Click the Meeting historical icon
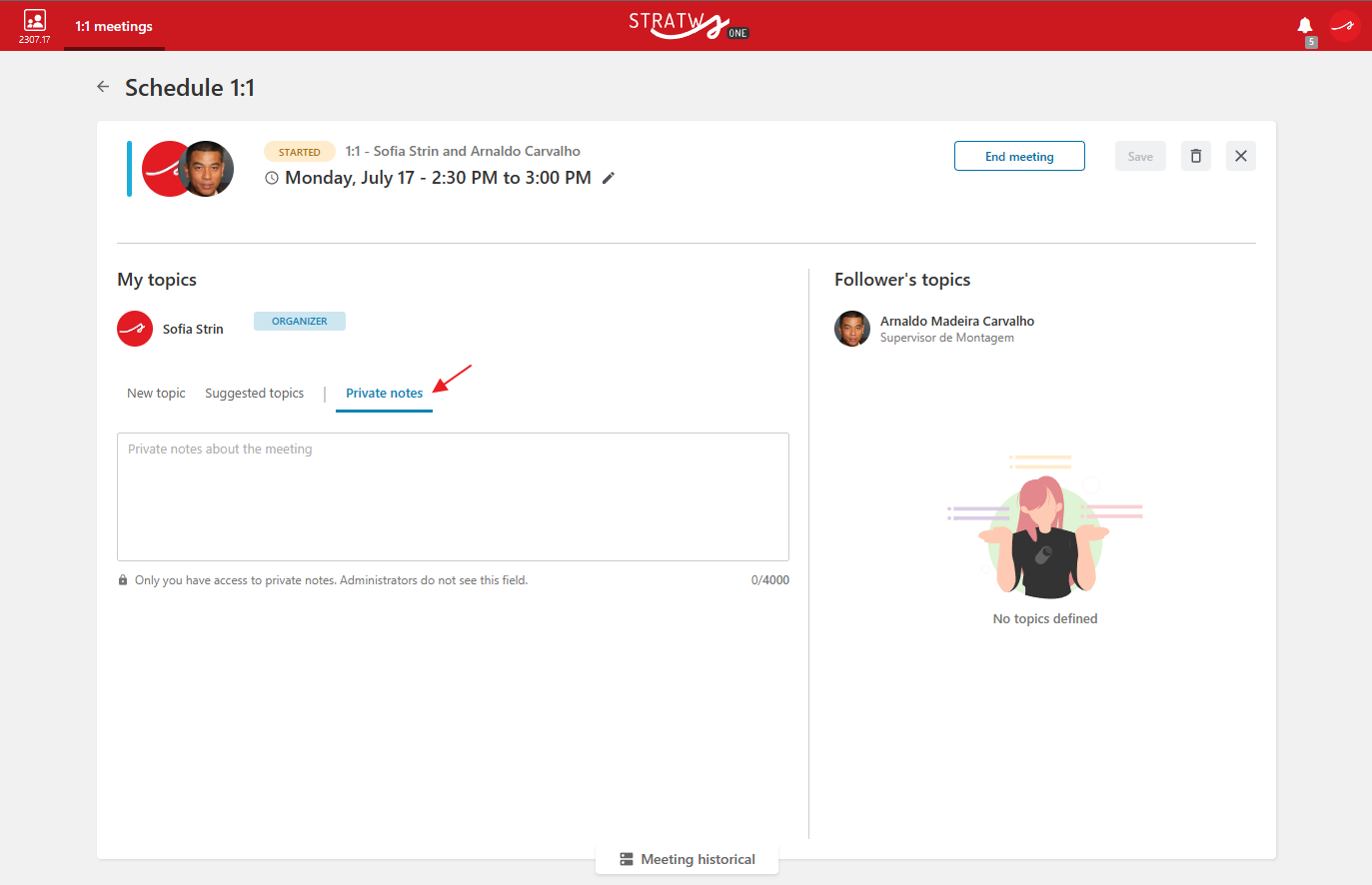 tap(627, 859)
